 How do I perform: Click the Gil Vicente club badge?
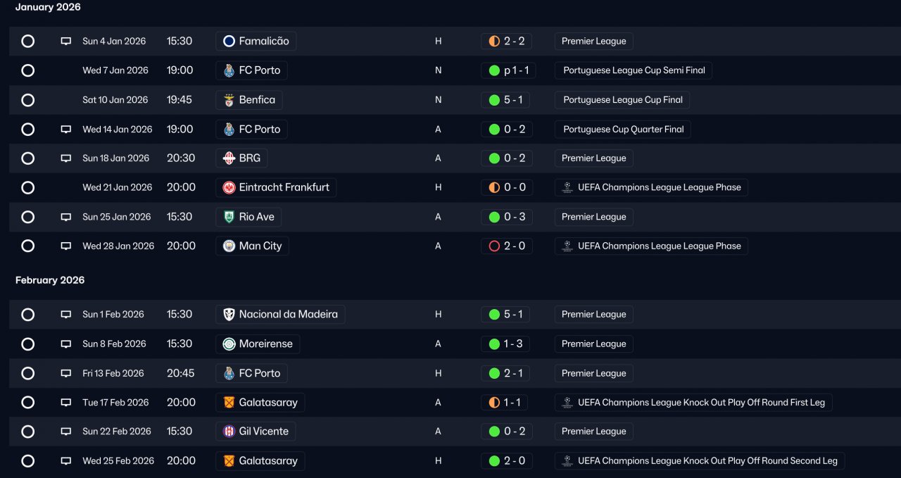click(x=229, y=432)
